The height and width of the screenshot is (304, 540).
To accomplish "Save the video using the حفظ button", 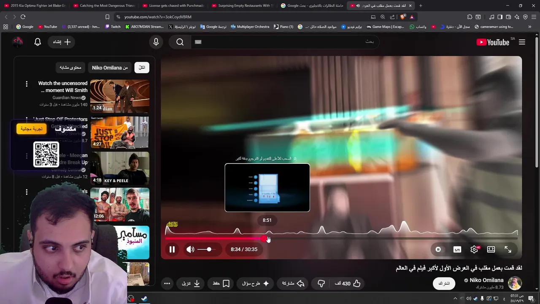I will coord(221,283).
